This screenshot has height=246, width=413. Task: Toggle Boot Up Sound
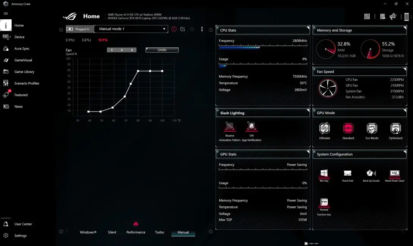point(371,173)
